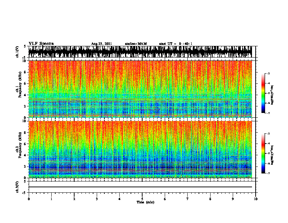Click time axis tick label 10
The image size is (288, 223).
256,199
